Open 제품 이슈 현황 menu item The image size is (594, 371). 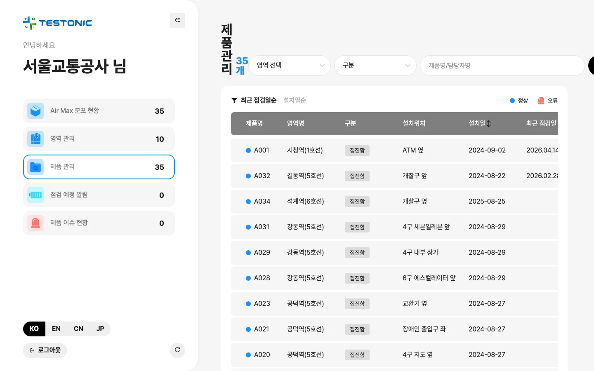(99, 223)
